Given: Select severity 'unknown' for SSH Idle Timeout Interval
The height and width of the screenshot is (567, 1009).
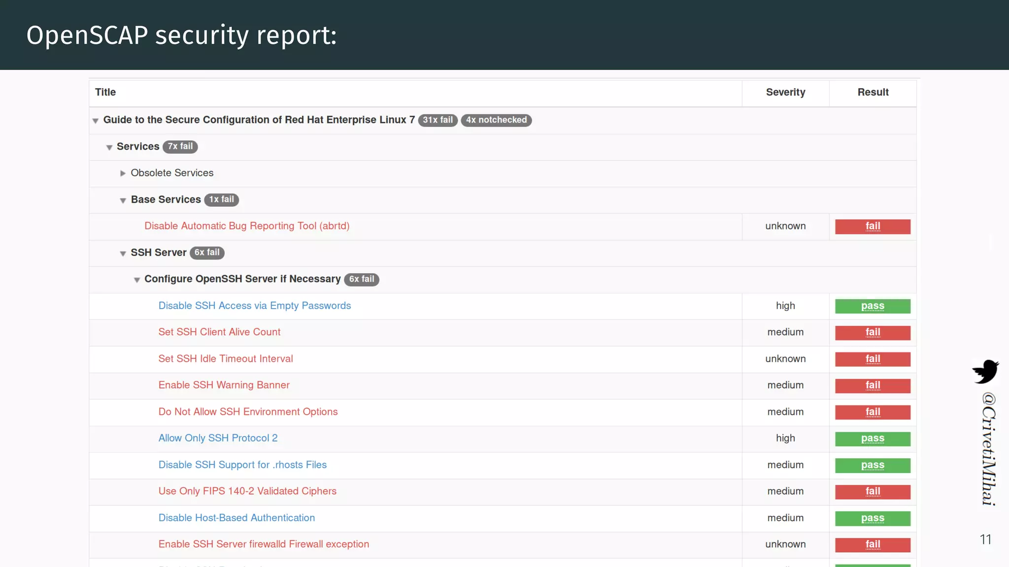Looking at the screenshot, I should pos(785,359).
